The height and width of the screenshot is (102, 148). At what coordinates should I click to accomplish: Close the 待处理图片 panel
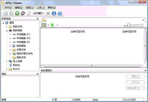coord(146,70)
